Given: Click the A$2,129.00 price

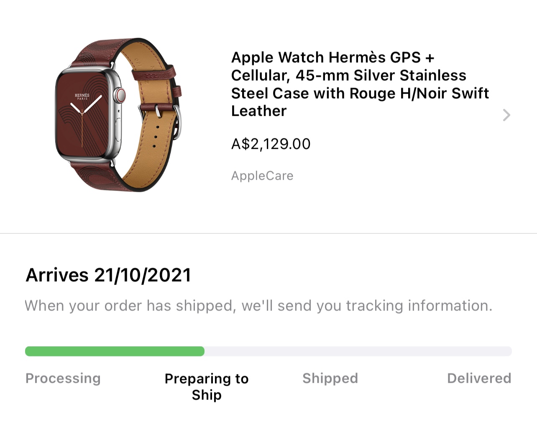Looking at the screenshot, I should [x=271, y=144].
